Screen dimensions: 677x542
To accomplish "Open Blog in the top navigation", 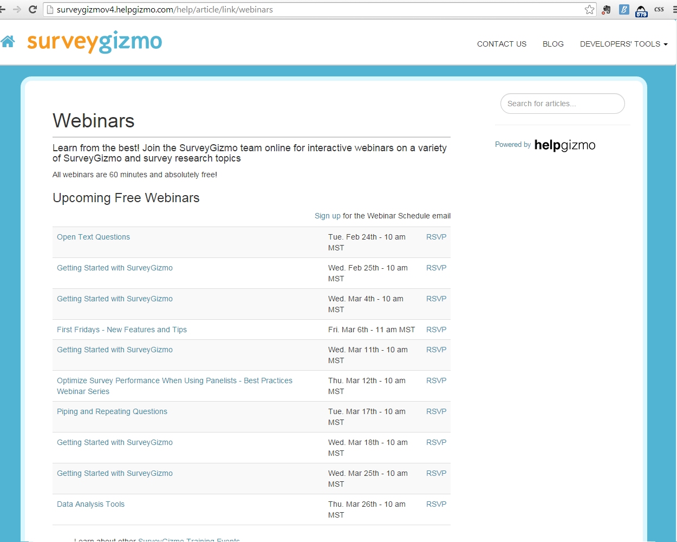I will [x=553, y=44].
